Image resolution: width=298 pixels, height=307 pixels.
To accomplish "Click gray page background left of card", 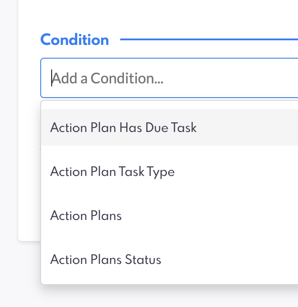I will 9,137.
